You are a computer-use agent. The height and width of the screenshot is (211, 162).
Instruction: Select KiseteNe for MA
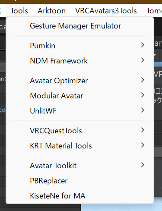coord(79,196)
